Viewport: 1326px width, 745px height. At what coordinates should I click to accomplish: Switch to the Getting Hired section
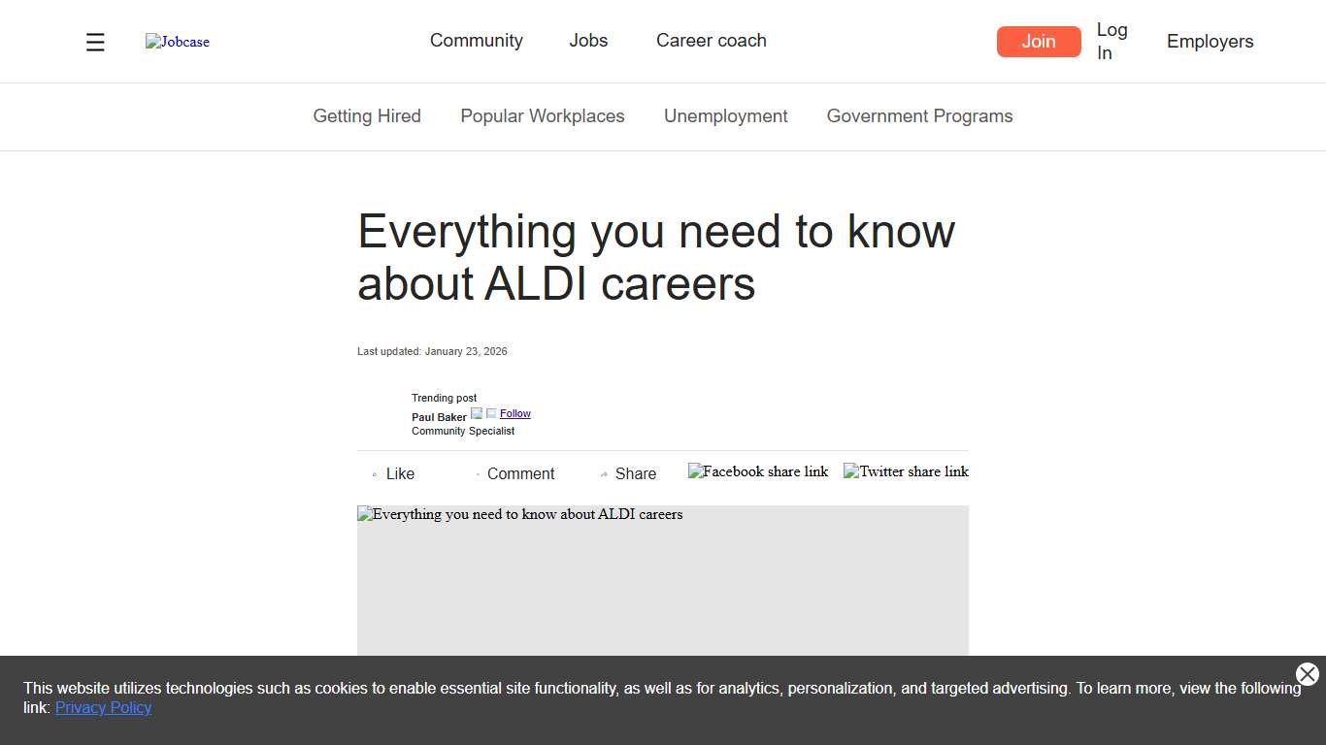tap(367, 115)
